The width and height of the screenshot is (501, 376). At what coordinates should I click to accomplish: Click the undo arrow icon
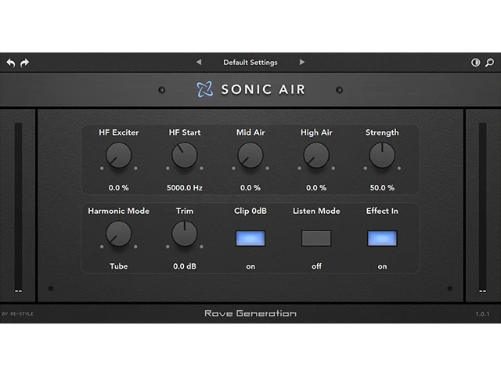pyautogui.click(x=11, y=63)
